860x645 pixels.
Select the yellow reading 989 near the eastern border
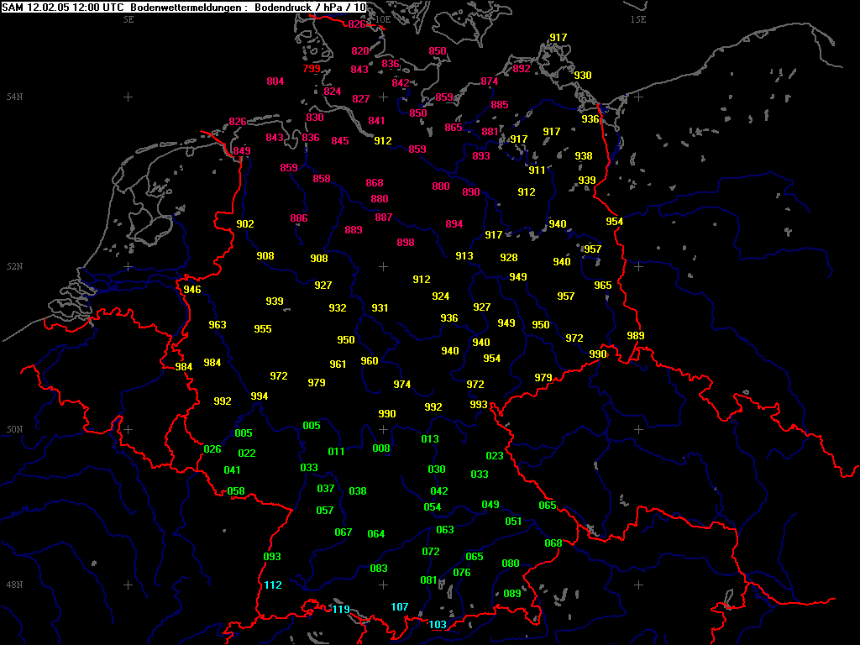pos(636,336)
